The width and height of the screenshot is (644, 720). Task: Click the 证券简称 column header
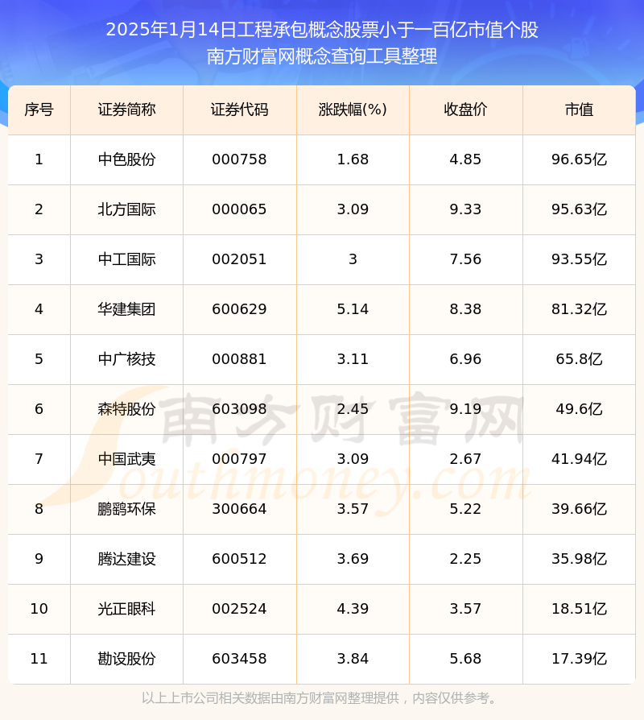pos(126,110)
